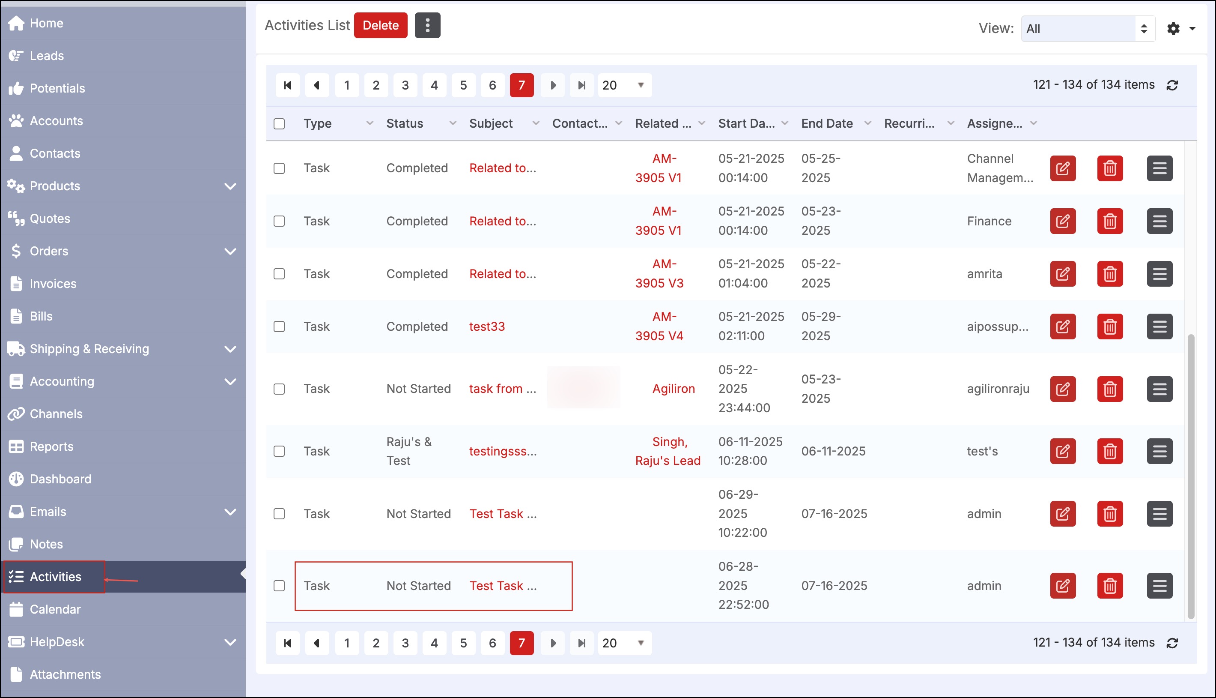
Task: Check the Channel Managem... task row
Action: coord(279,168)
